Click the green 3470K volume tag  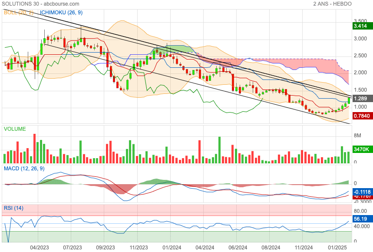coord(363,149)
